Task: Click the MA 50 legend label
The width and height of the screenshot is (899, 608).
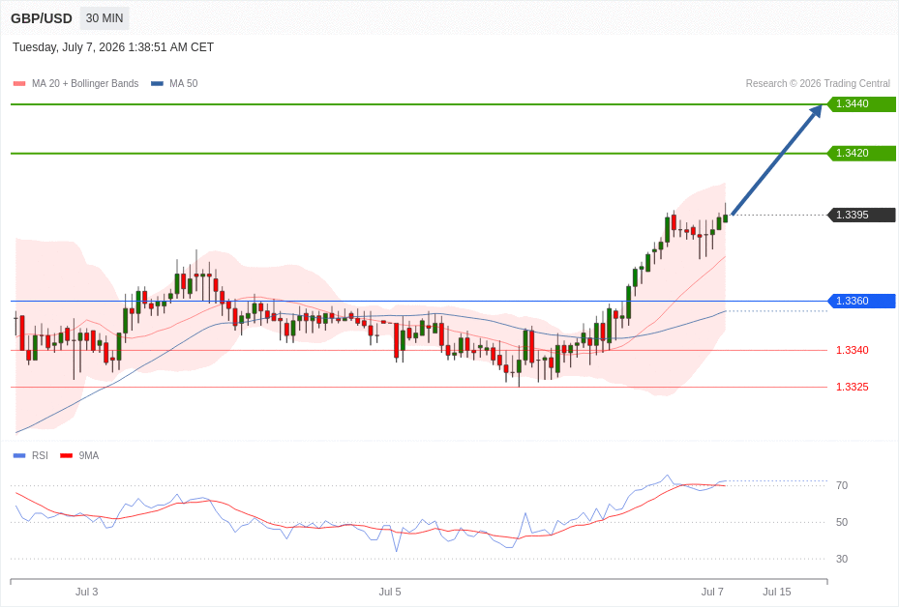Action: click(184, 83)
